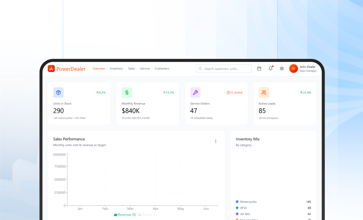Open the Sales Performance options menu
The image size is (363, 220).
216,141
